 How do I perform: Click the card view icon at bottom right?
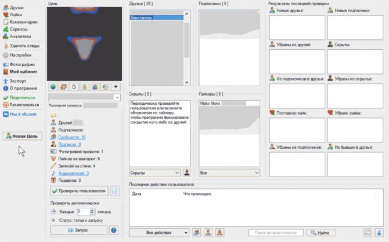(368, 233)
